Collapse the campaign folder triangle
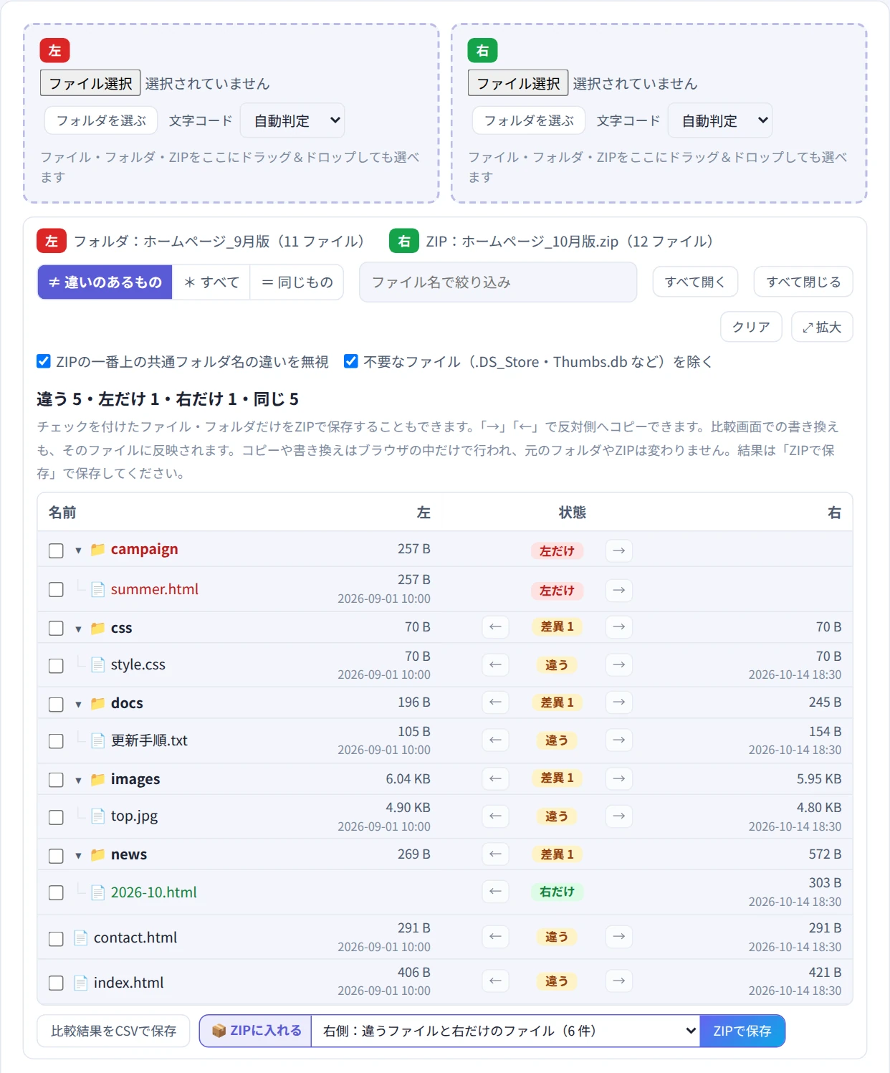This screenshot has height=1073, width=890. tap(78, 550)
